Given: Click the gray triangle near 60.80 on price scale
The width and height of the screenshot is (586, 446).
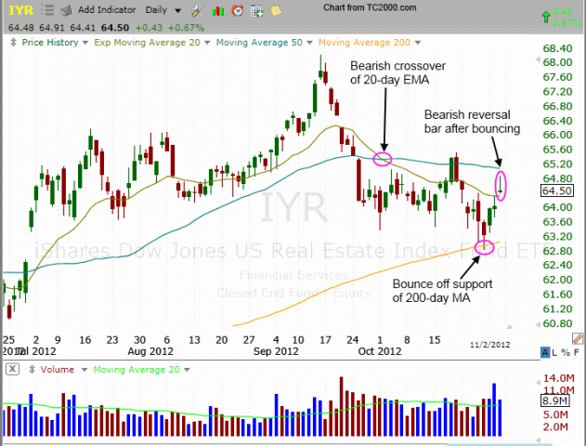Looking at the screenshot, I should tap(538, 325).
